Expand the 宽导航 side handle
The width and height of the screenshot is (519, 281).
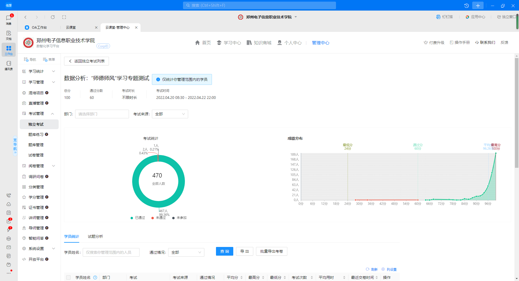coord(15,146)
